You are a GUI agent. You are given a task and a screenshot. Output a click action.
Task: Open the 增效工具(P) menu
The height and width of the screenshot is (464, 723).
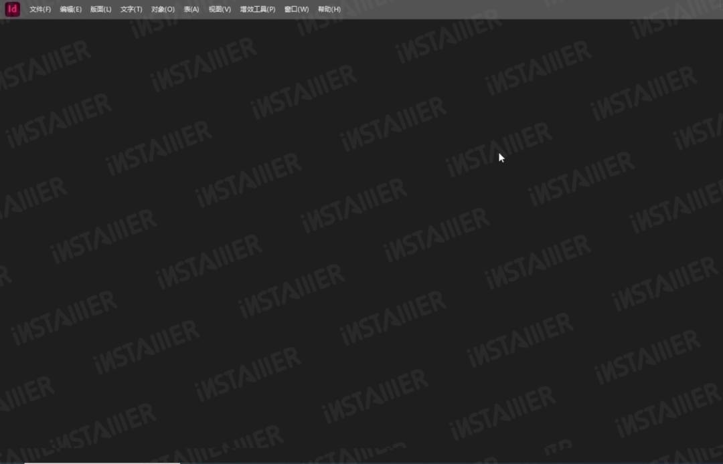tap(258, 9)
